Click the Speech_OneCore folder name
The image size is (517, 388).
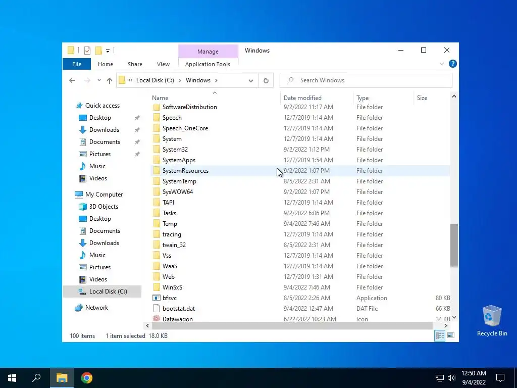pyautogui.click(x=185, y=128)
